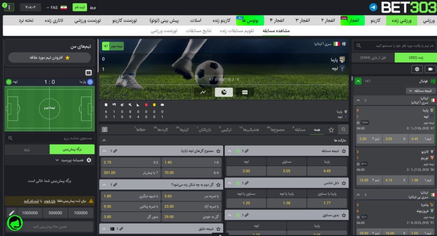
Task: Filter live matches by video camera icon
Action: pyautogui.click(x=430, y=69)
